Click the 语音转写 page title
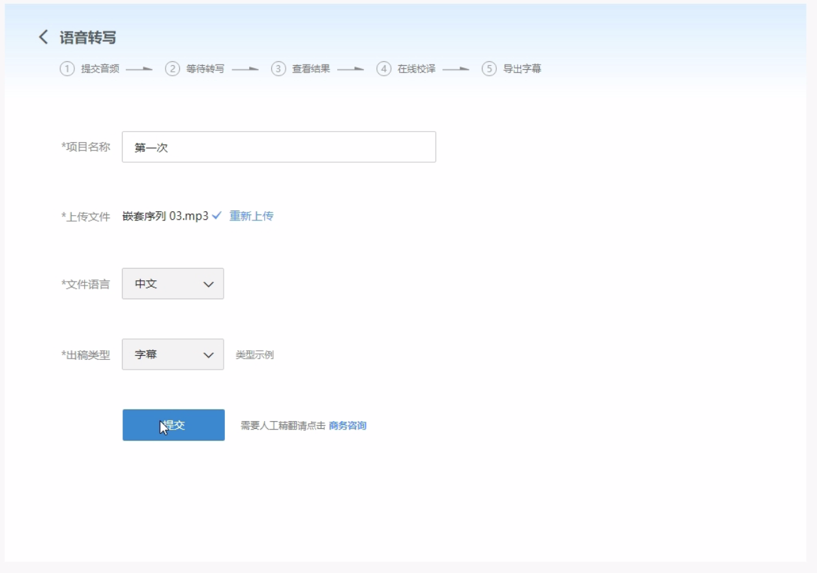 (x=88, y=38)
